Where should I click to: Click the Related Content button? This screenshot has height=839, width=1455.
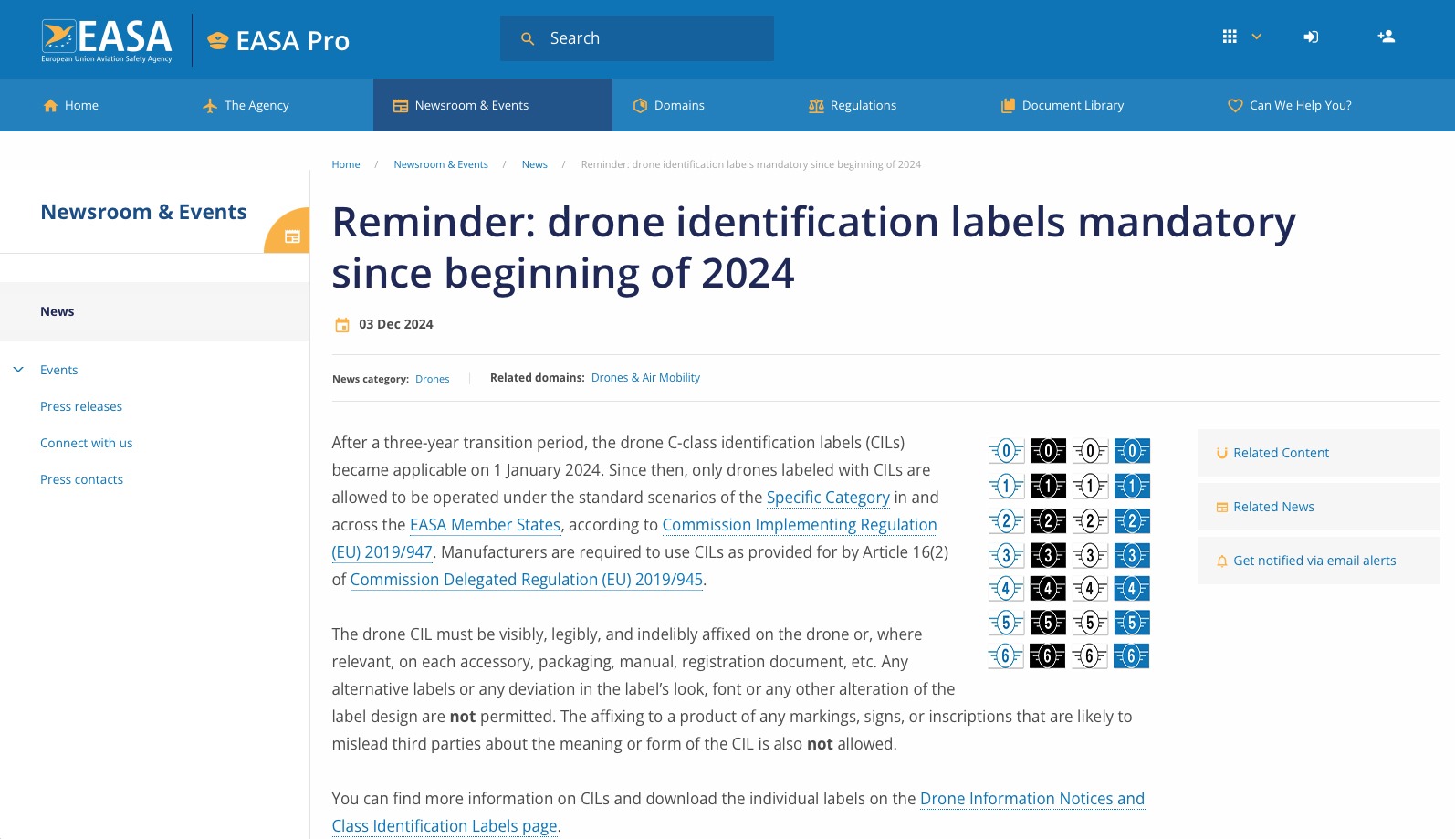pos(1319,453)
